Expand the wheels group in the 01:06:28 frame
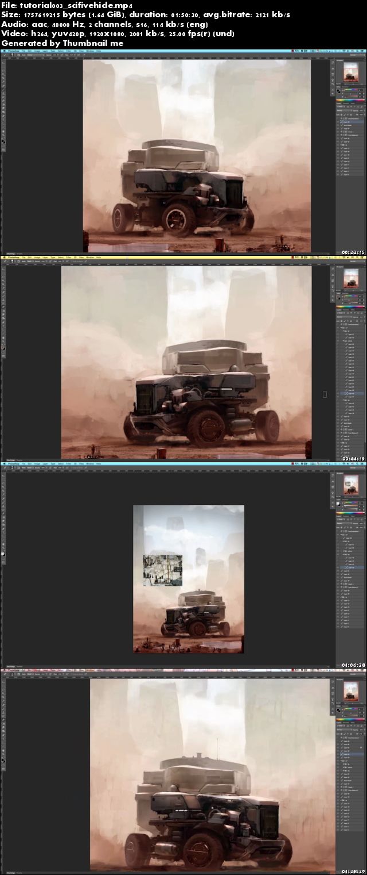 point(343,551)
